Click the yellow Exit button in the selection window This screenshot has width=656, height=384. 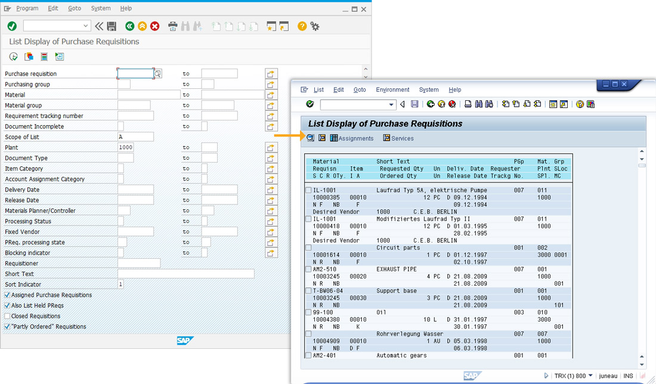pyautogui.click(x=143, y=26)
